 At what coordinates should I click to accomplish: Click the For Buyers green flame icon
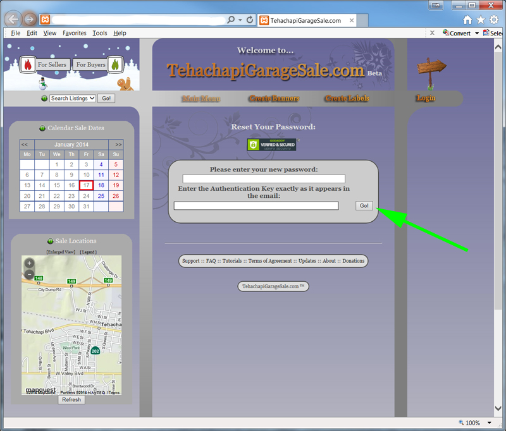(x=115, y=64)
